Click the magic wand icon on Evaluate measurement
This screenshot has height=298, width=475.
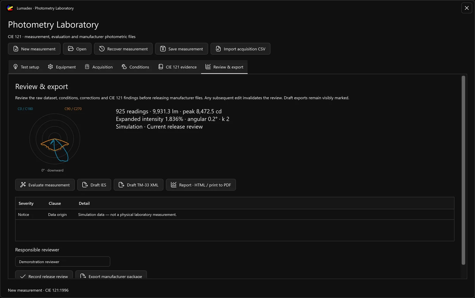pos(23,185)
